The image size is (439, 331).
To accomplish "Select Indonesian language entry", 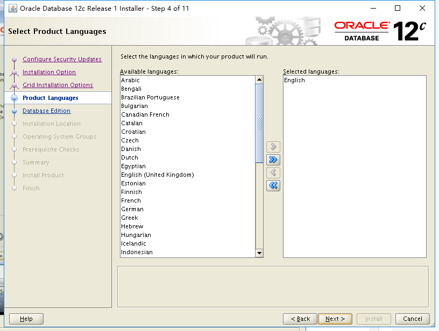I will [188, 252].
